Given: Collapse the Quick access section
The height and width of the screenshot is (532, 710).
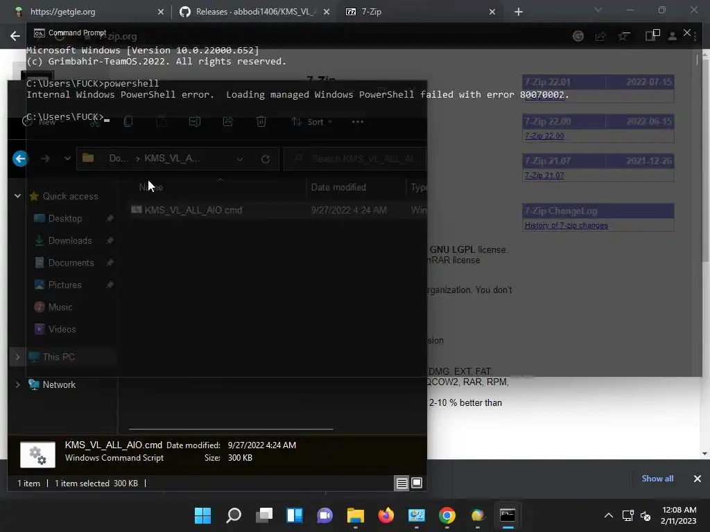Looking at the screenshot, I should pos(17,196).
